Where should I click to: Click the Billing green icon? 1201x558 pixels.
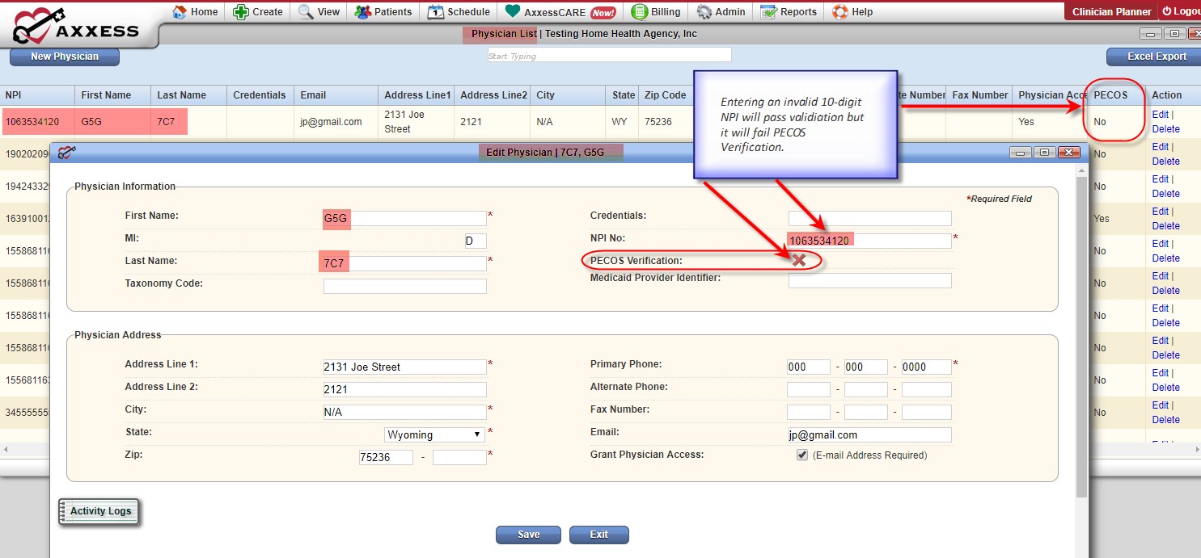639,12
